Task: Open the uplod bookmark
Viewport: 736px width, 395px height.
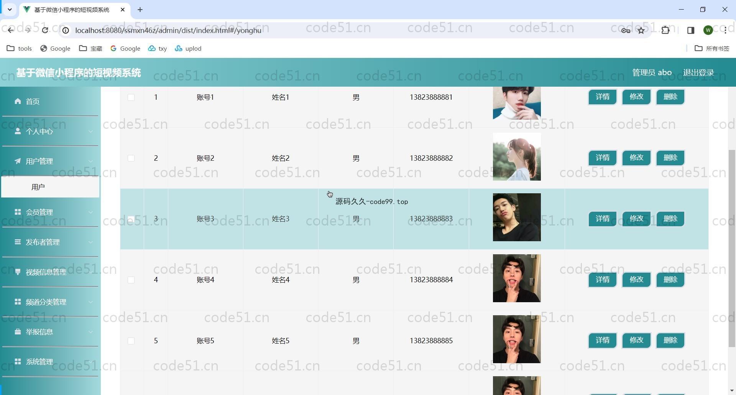Action: [188, 48]
